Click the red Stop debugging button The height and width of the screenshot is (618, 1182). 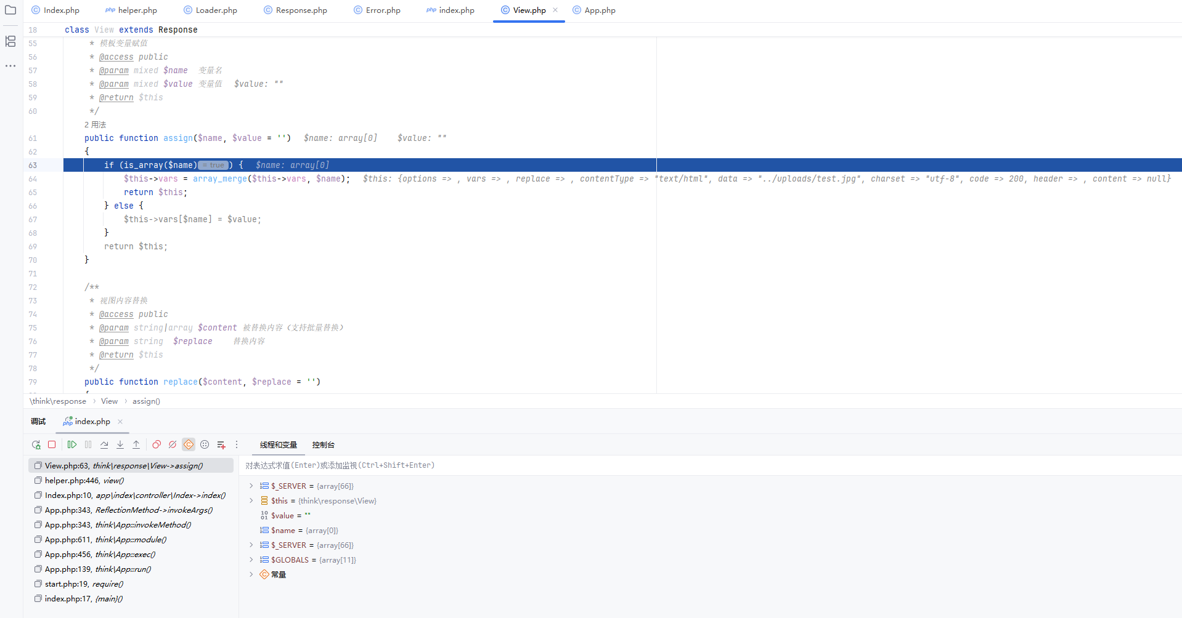point(52,444)
